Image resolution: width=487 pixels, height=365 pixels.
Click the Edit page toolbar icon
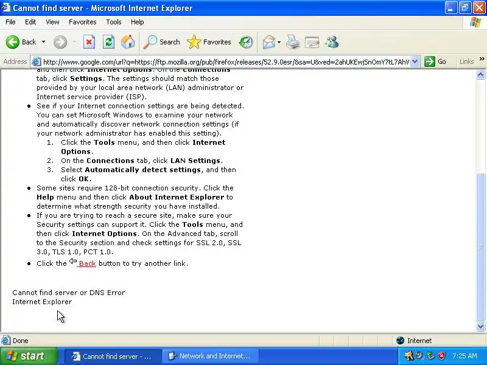(312, 42)
